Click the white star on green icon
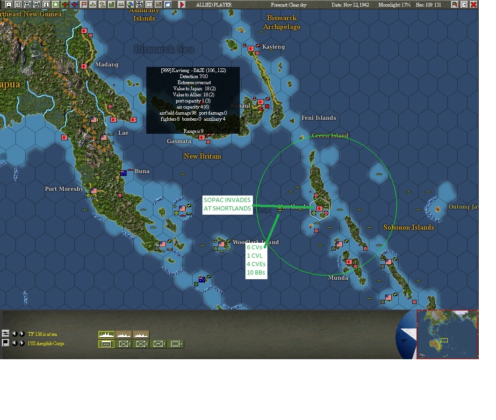 click(x=56, y=4)
